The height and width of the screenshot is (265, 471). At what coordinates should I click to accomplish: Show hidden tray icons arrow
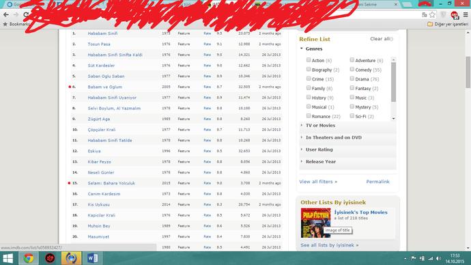[x=405, y=259]
